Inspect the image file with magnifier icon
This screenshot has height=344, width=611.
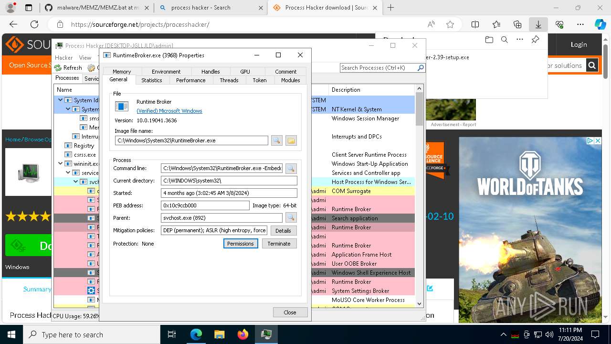coord(276,140)
